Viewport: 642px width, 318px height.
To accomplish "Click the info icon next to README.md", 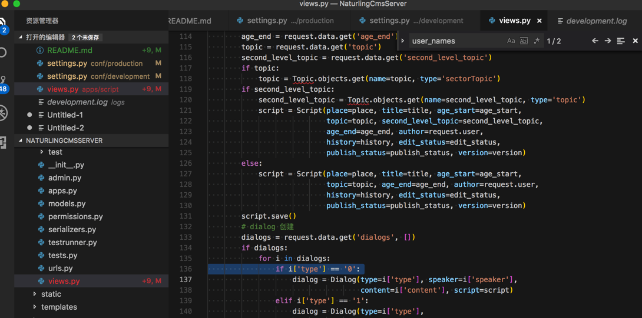I will [40, 51].
